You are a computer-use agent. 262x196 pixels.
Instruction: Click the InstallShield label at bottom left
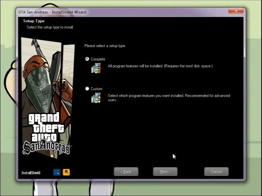pyautogui.click(x=31, y=173)
